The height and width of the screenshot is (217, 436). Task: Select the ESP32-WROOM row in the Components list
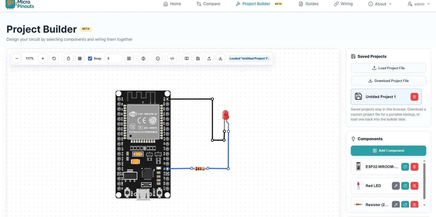[386, 167]
